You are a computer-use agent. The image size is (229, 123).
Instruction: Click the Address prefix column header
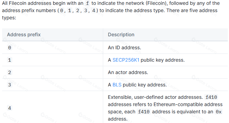pos(24,34)
